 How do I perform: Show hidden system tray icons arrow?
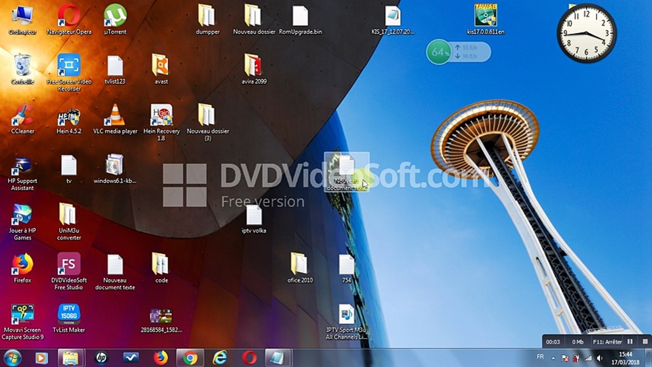[554, 358]
